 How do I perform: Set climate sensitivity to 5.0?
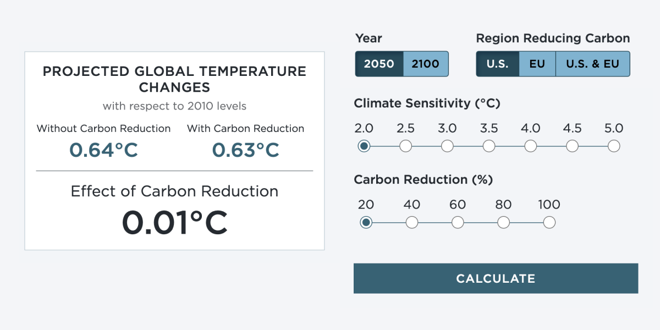click(x=614, y=146)
